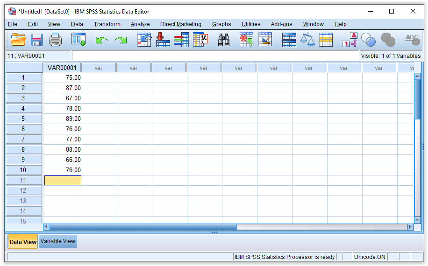Click the cell containing 89.00
The image size is (428, 266).
point(63,119)
